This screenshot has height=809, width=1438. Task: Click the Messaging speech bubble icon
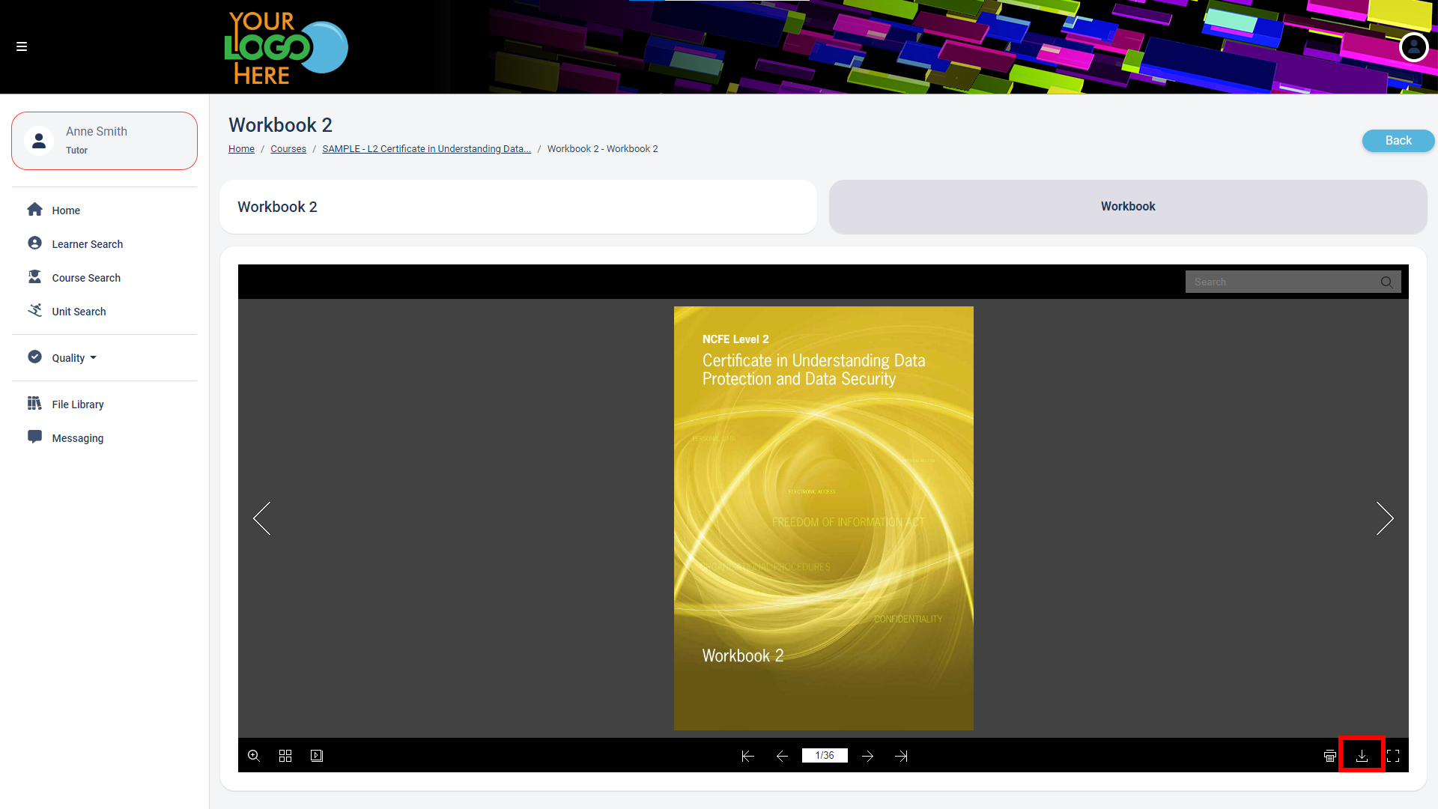tap(34, 437)
